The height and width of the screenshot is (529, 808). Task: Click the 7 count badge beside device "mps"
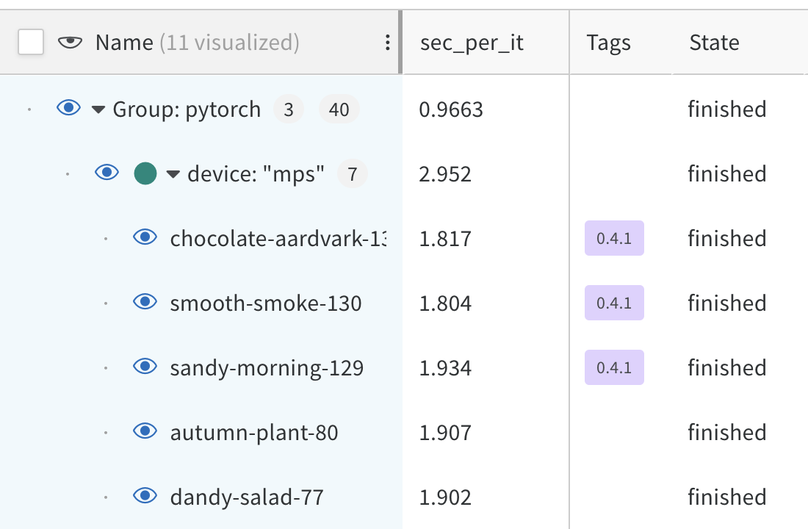pyautogui.click(x=352, y=173)
